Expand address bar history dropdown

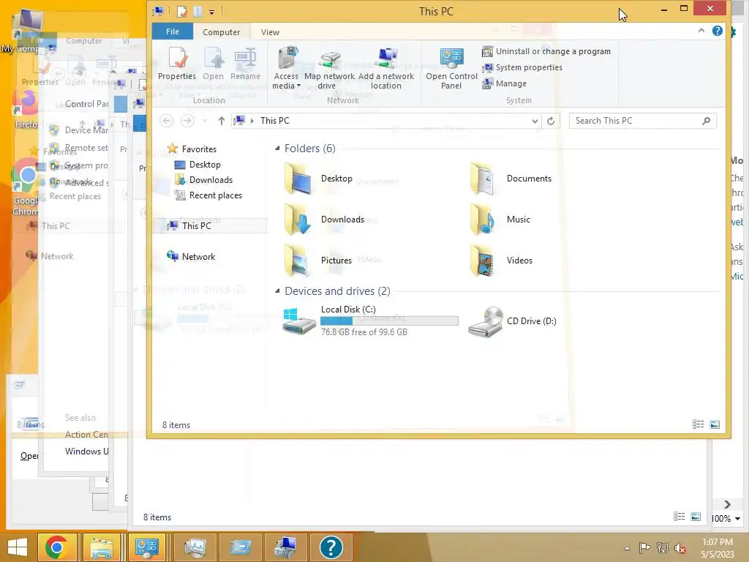pyautogui.click(x=535, y=121)
